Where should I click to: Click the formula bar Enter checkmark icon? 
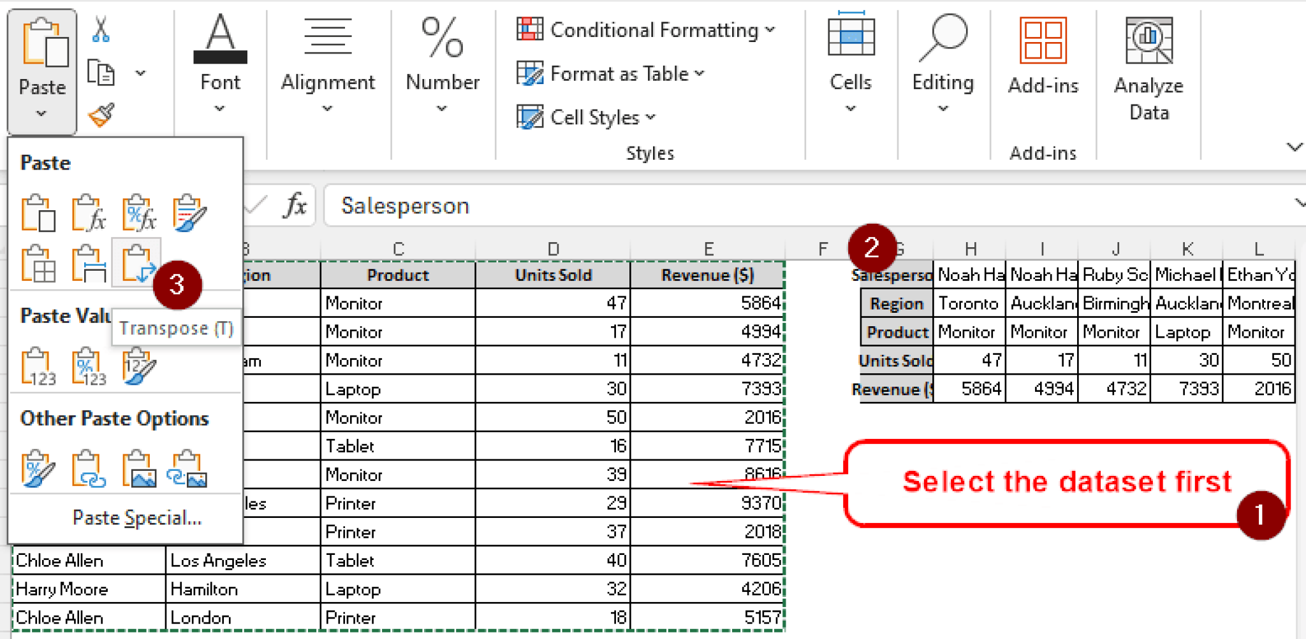point(257,205)
